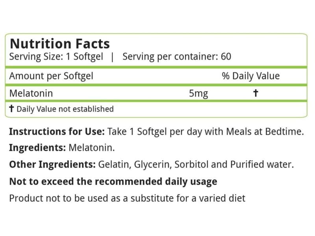Click the Instructions for Use bold label
The image size is (315, 236).
[57, 132]
